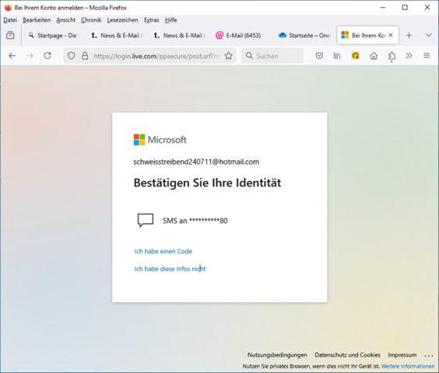Bookmark this page with the star

(229, 56)
